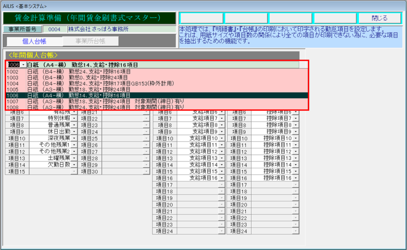Expand the 深夜残業 dropdown for 項目10
The image size is (407, 250).
[74, 138]
